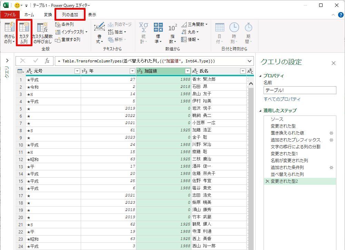
Task: Open the Standard (標準) arithmetic icon
Action: point(158,28)
